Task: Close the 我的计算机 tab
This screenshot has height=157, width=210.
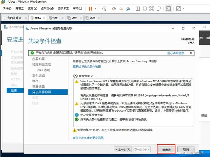Action: (26, 18)
